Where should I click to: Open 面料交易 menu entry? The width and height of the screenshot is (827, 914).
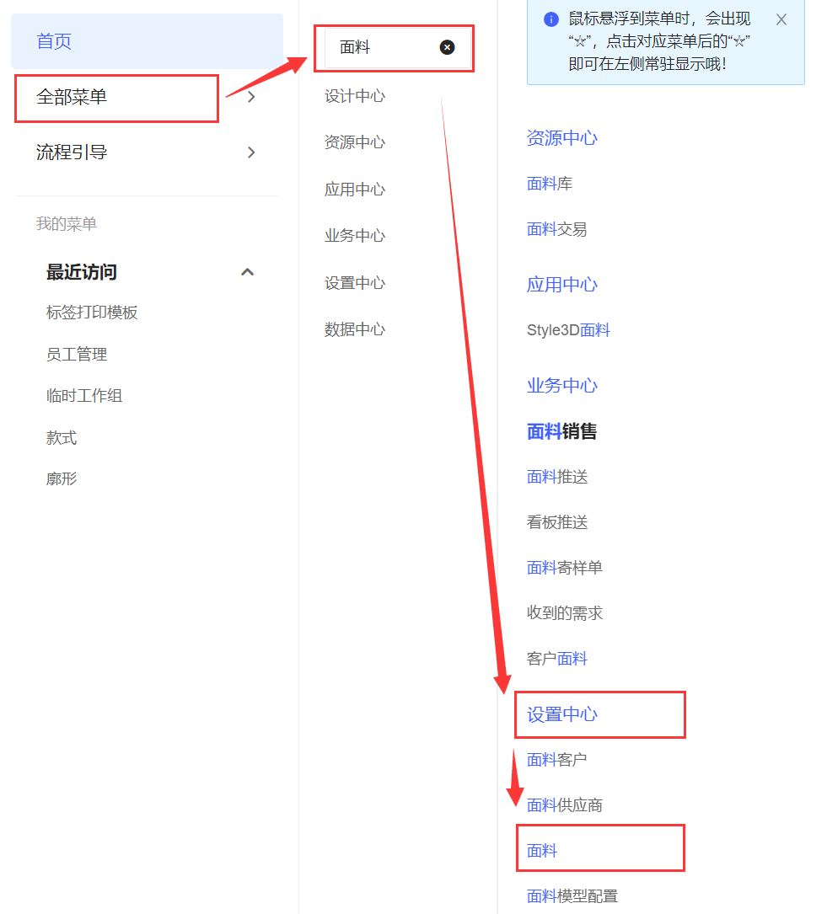coord(557,229)
